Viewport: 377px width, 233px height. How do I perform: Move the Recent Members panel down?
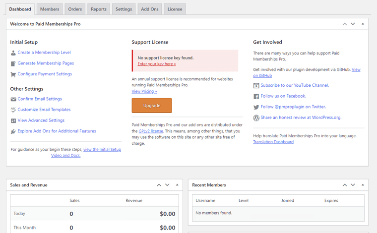point(353,185)
